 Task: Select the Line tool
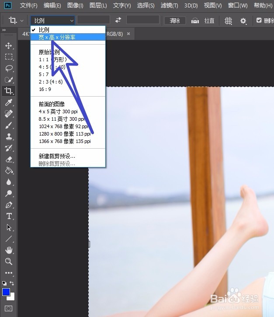point(9,239)
